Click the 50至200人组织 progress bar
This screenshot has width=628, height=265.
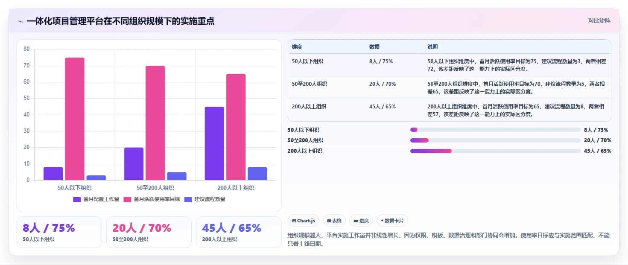495,140
